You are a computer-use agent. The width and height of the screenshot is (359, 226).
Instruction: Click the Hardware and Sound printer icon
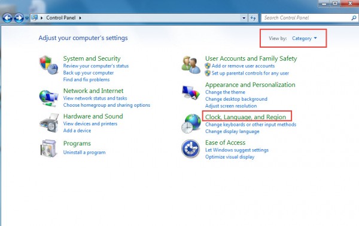pos(49,123)
